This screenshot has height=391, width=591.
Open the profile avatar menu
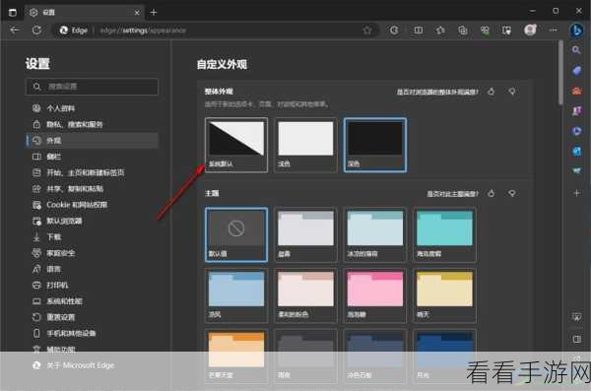click(x=530, y=31)
